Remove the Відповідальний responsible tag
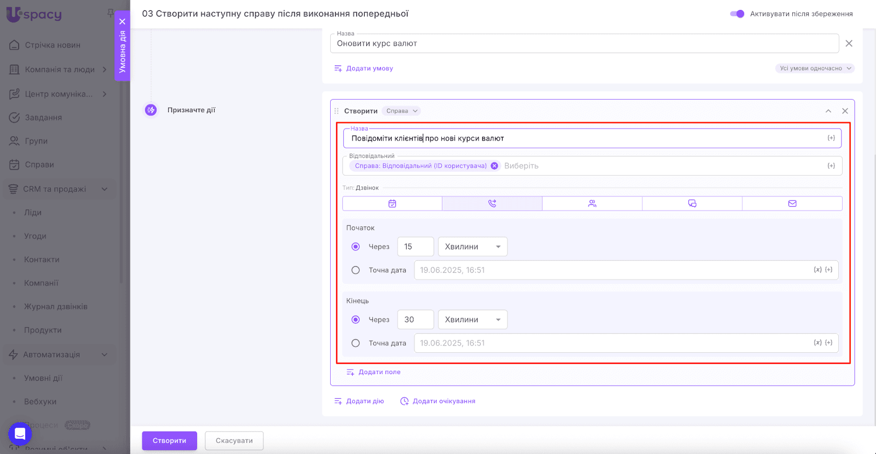 click(494, 166)
